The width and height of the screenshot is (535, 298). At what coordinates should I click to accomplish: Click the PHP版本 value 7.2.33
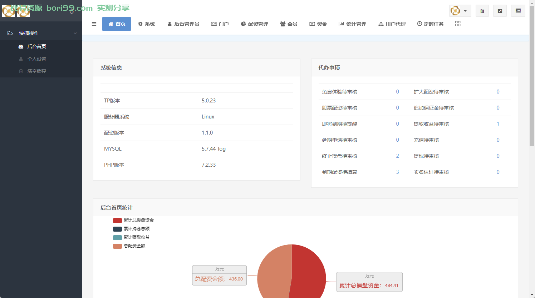point(208,165)
